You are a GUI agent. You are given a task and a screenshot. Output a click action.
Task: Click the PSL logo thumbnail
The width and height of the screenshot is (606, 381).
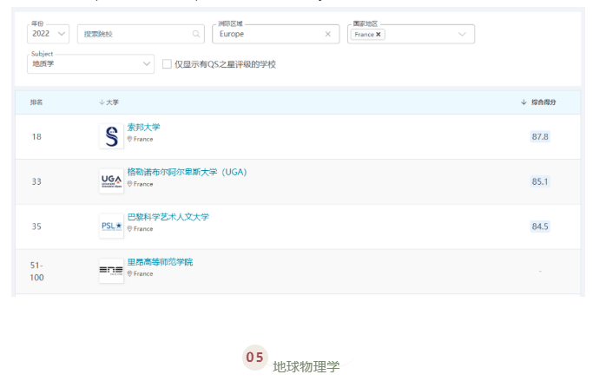pyautogui.click(x=111, y=226)
